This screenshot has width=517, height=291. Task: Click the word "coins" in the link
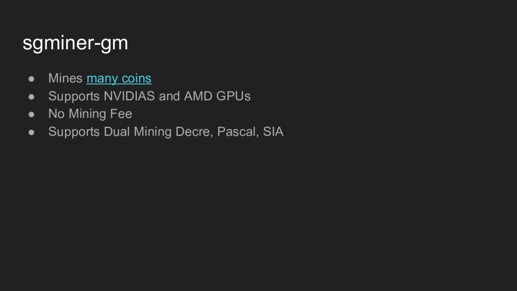136,78
